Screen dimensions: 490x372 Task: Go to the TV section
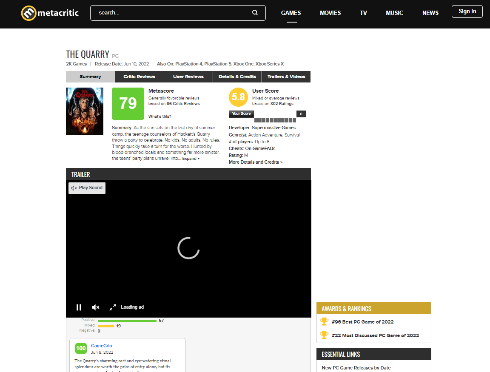[x=363, y=13]
